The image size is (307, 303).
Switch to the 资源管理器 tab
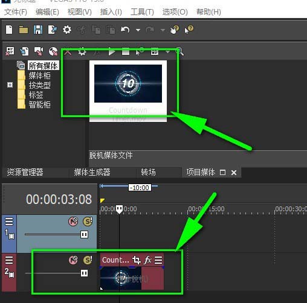[25, 172]
